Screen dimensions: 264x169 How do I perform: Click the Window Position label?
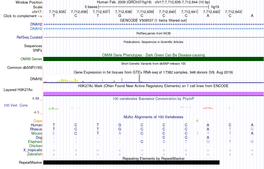coord(29,2)
